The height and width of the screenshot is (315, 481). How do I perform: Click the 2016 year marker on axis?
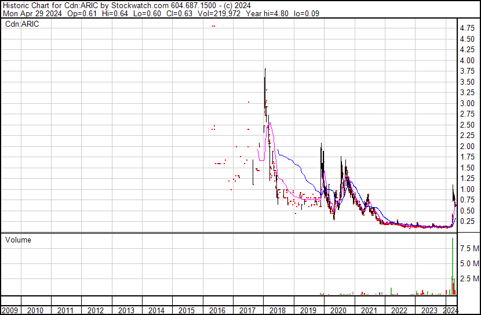click(217, 310)
